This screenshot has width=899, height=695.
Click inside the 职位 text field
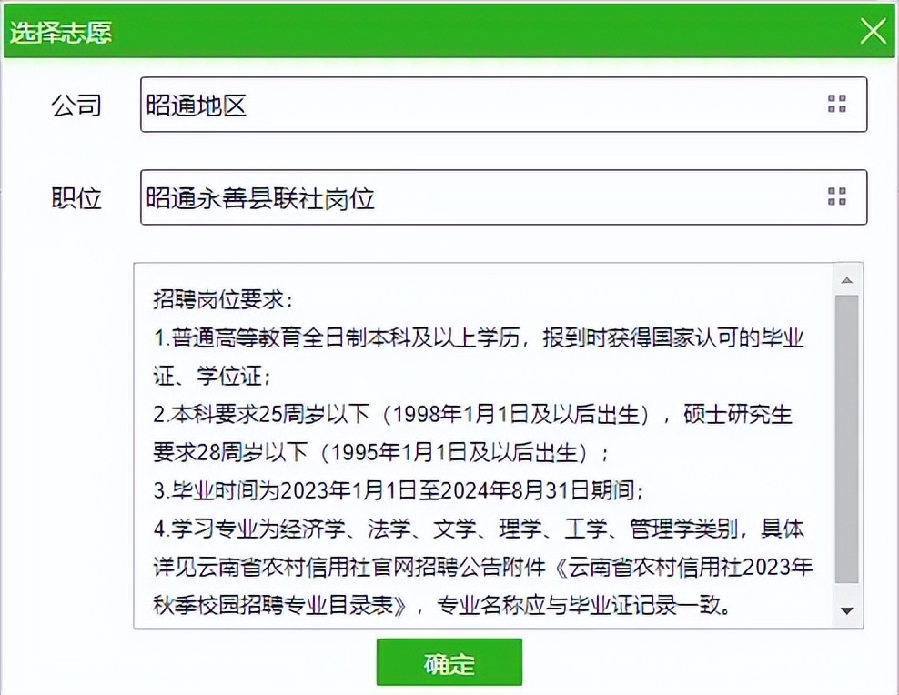pos(455,197)
